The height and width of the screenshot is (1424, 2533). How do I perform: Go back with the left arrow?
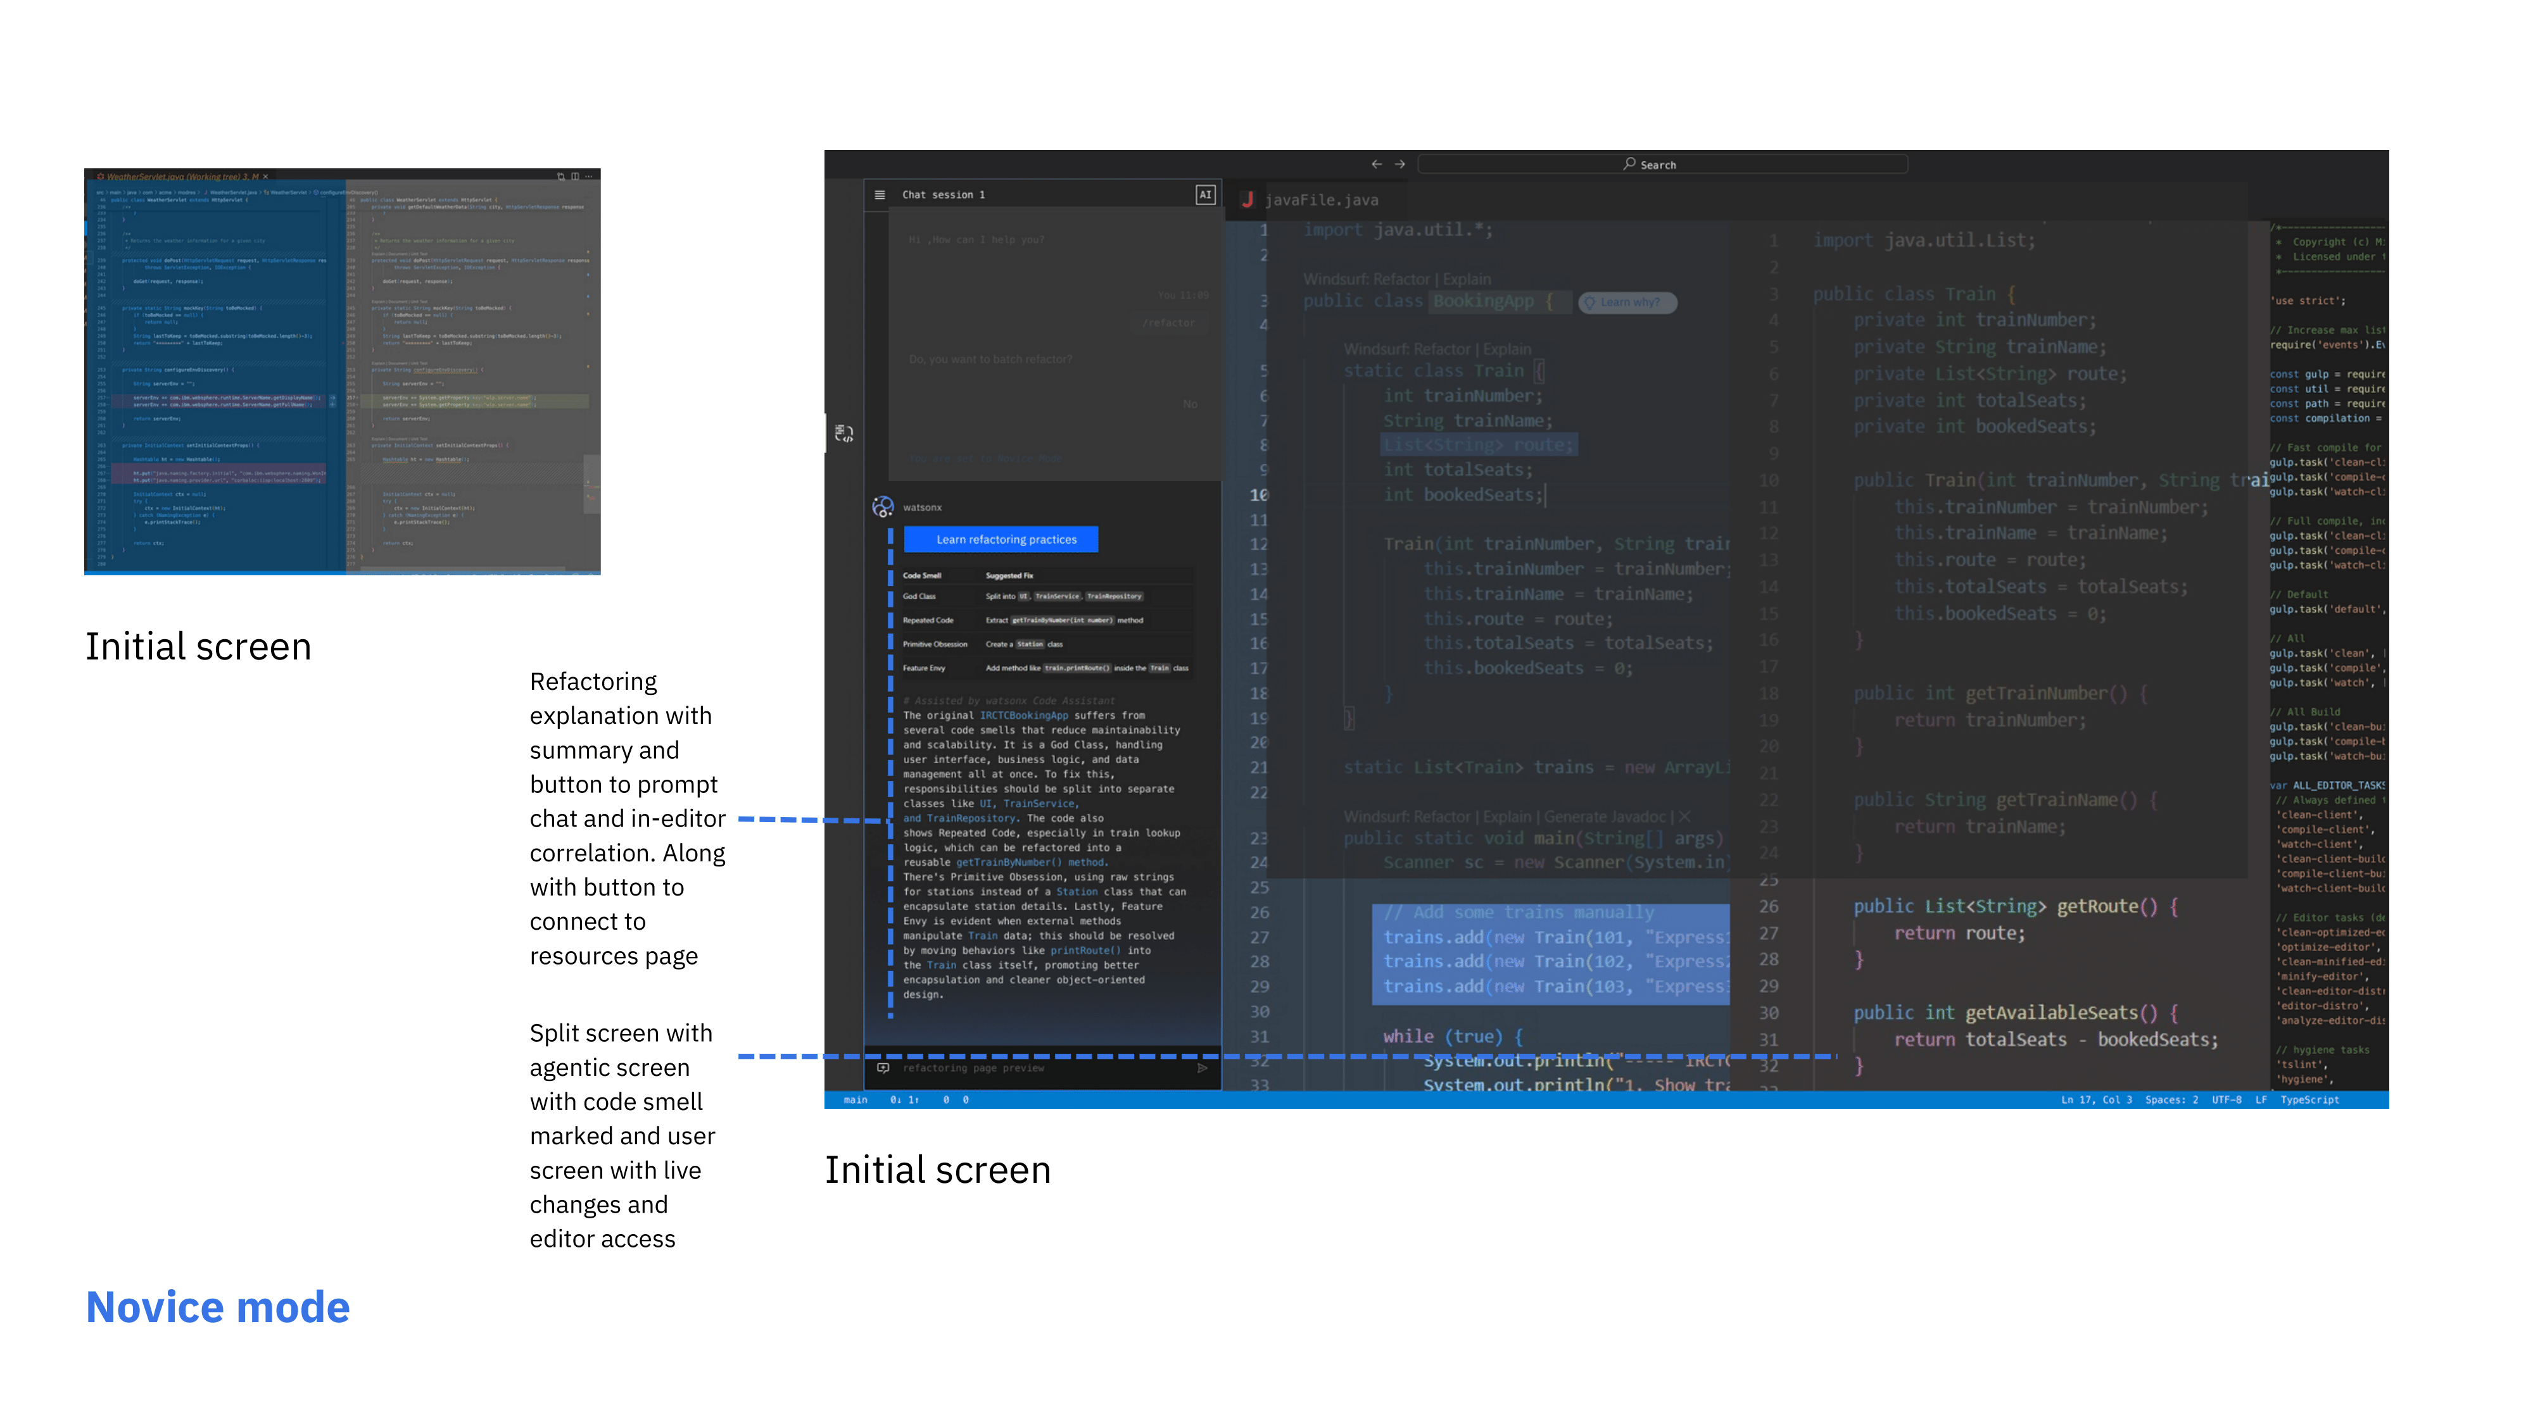[x=1377, y=164]
